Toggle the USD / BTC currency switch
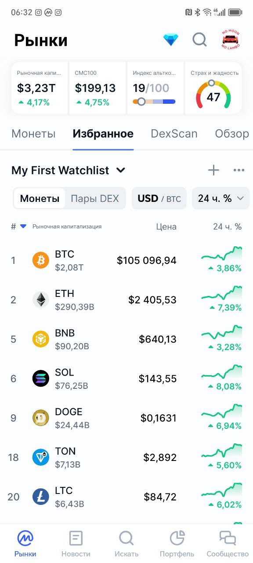Image resolution: width=253 pixels, height=563 pixels. 159,198
